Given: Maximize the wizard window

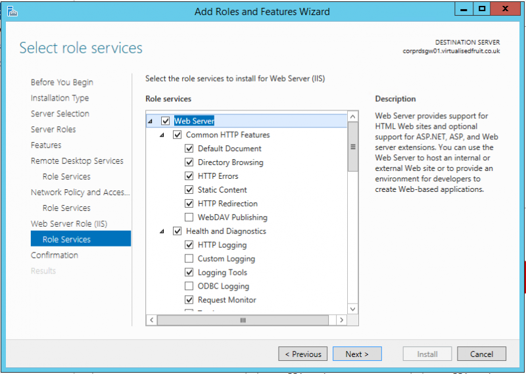Looking at the screenshot, I should click(x=482, y=9).
